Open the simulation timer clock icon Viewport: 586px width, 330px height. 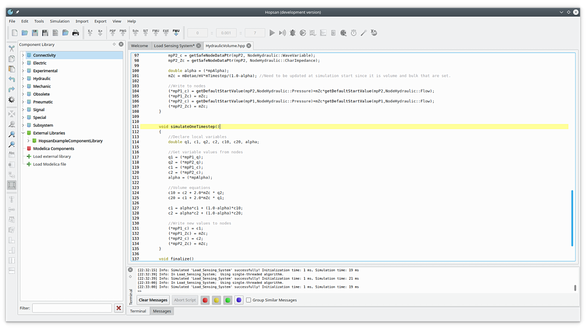[353, 33]
